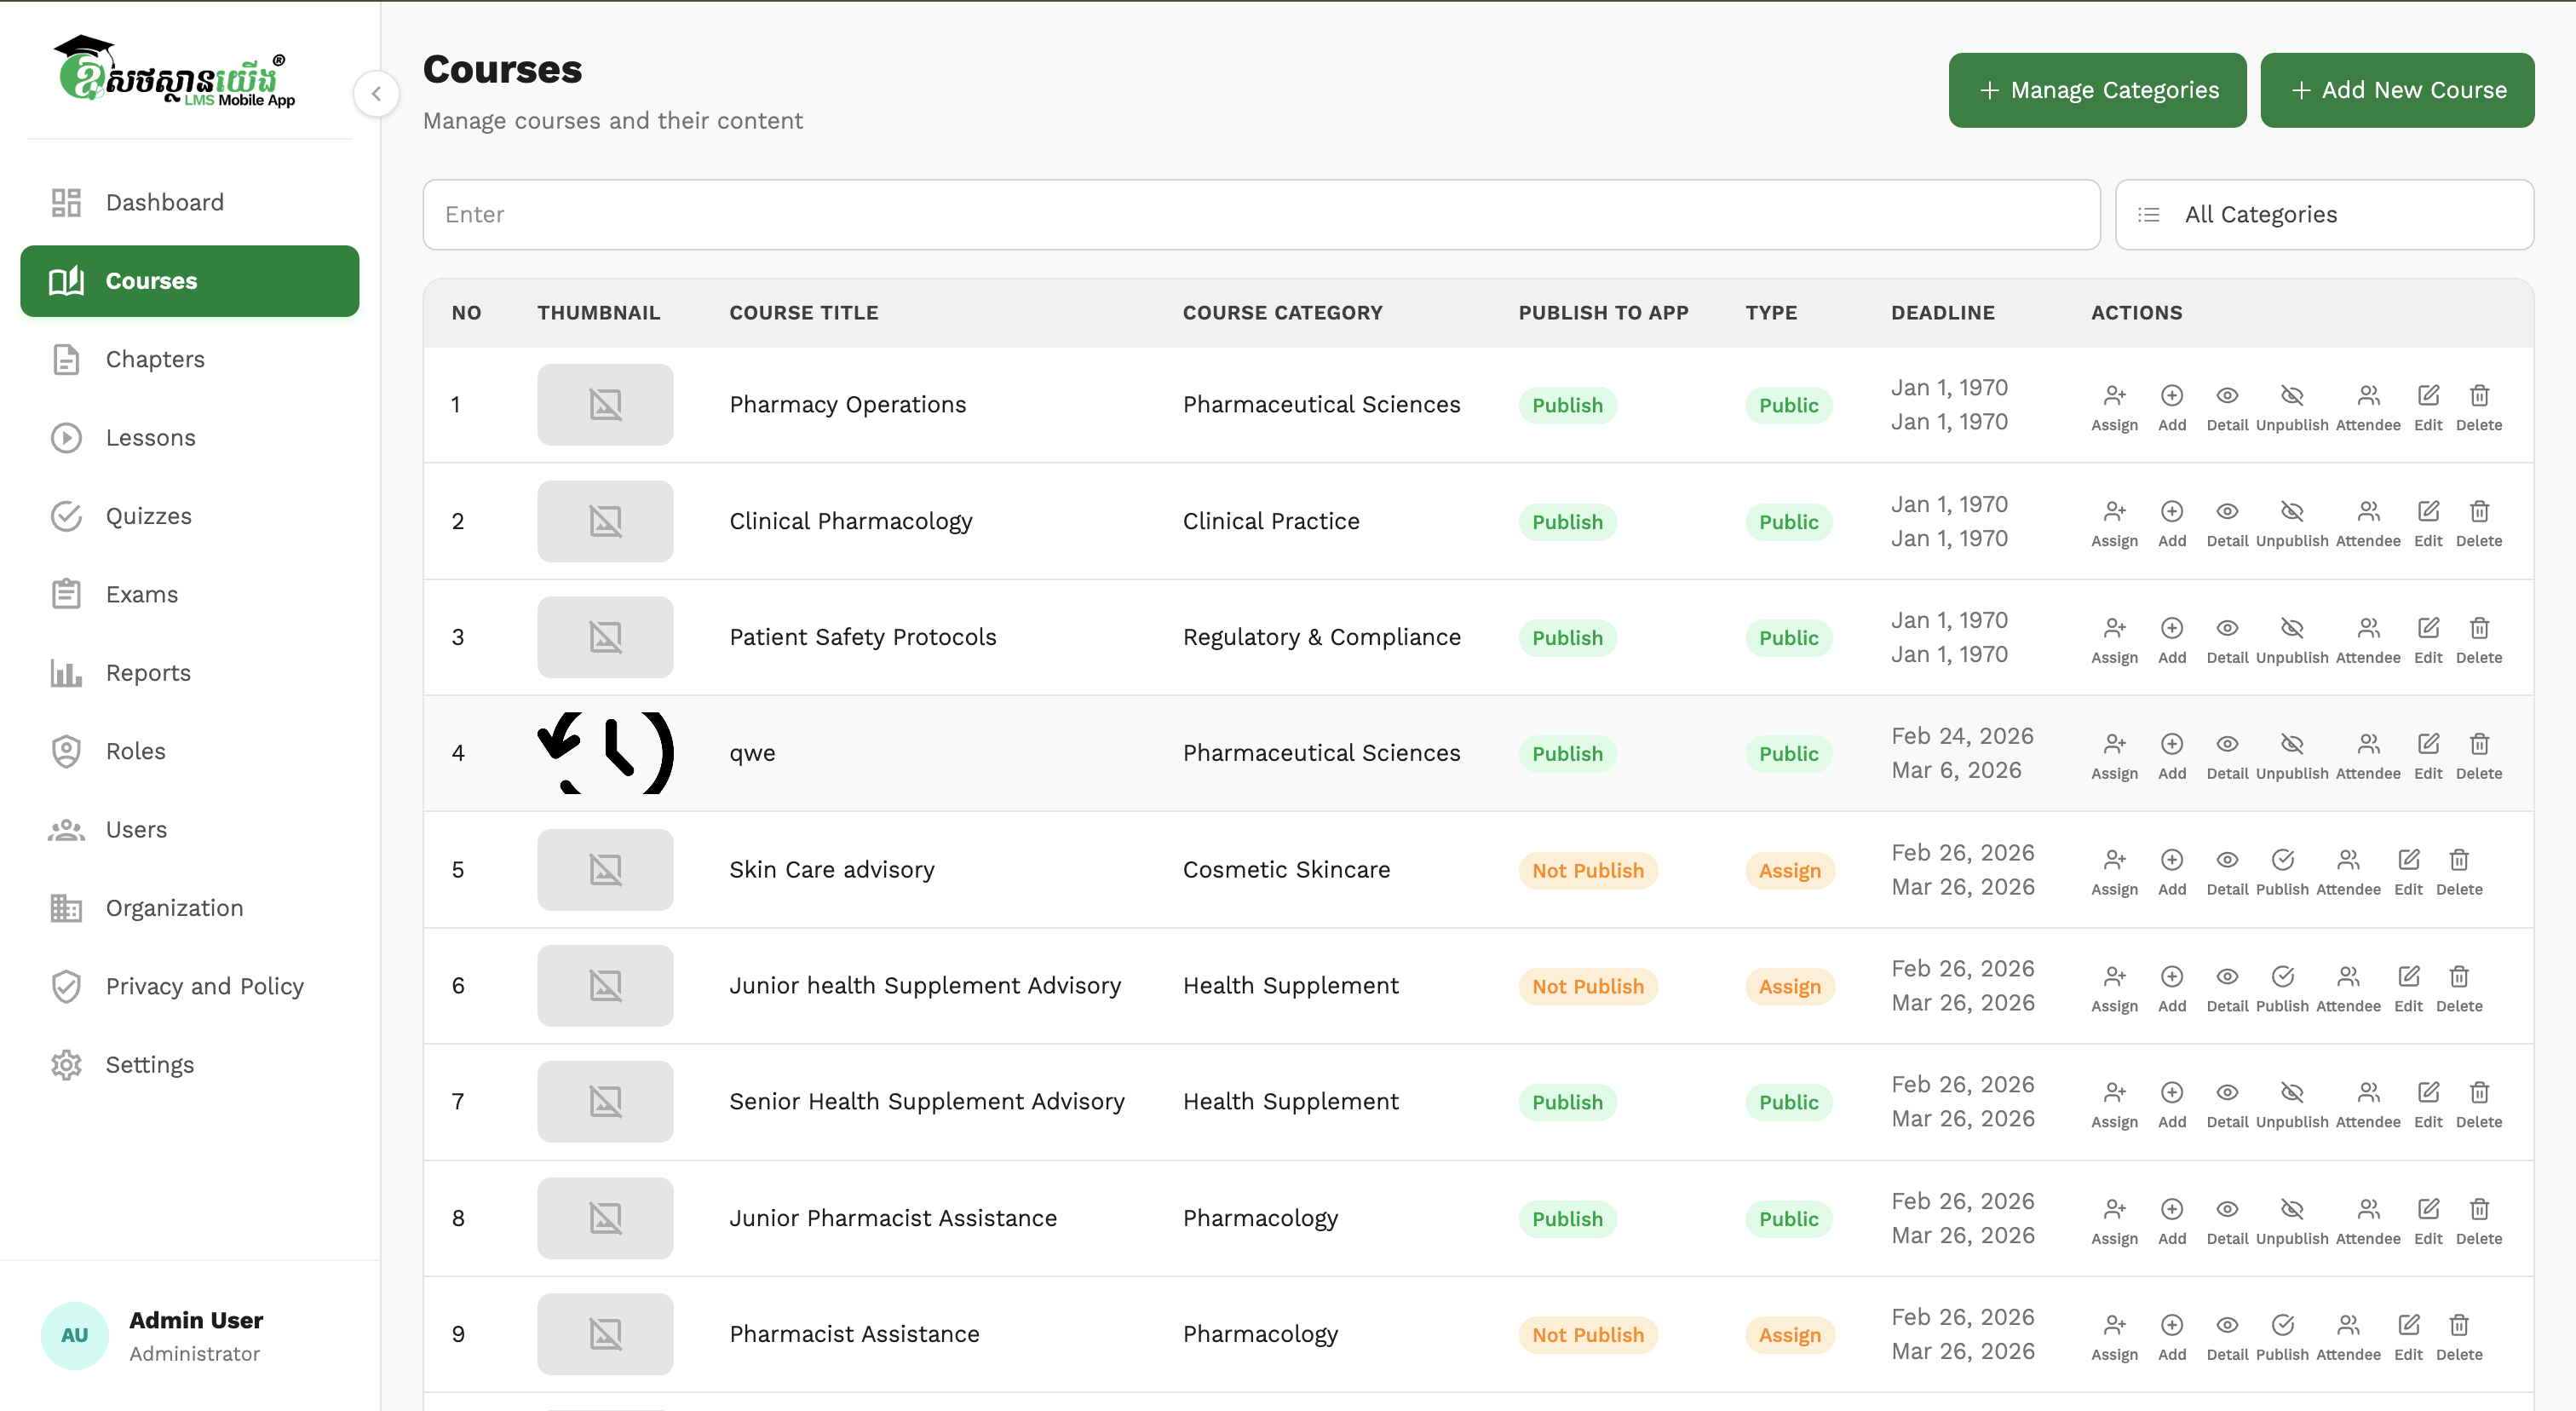Select the Lessons sidebar icon

66,437
